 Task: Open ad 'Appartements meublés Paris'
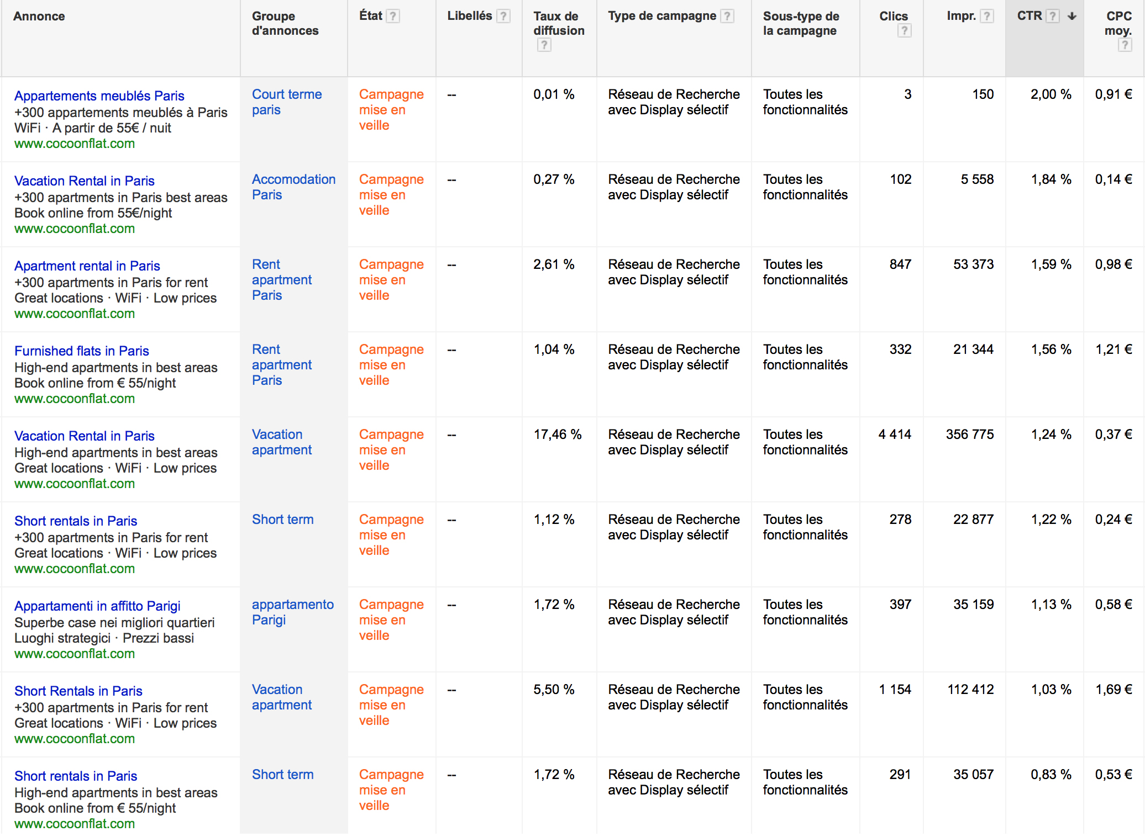[99, 96]
